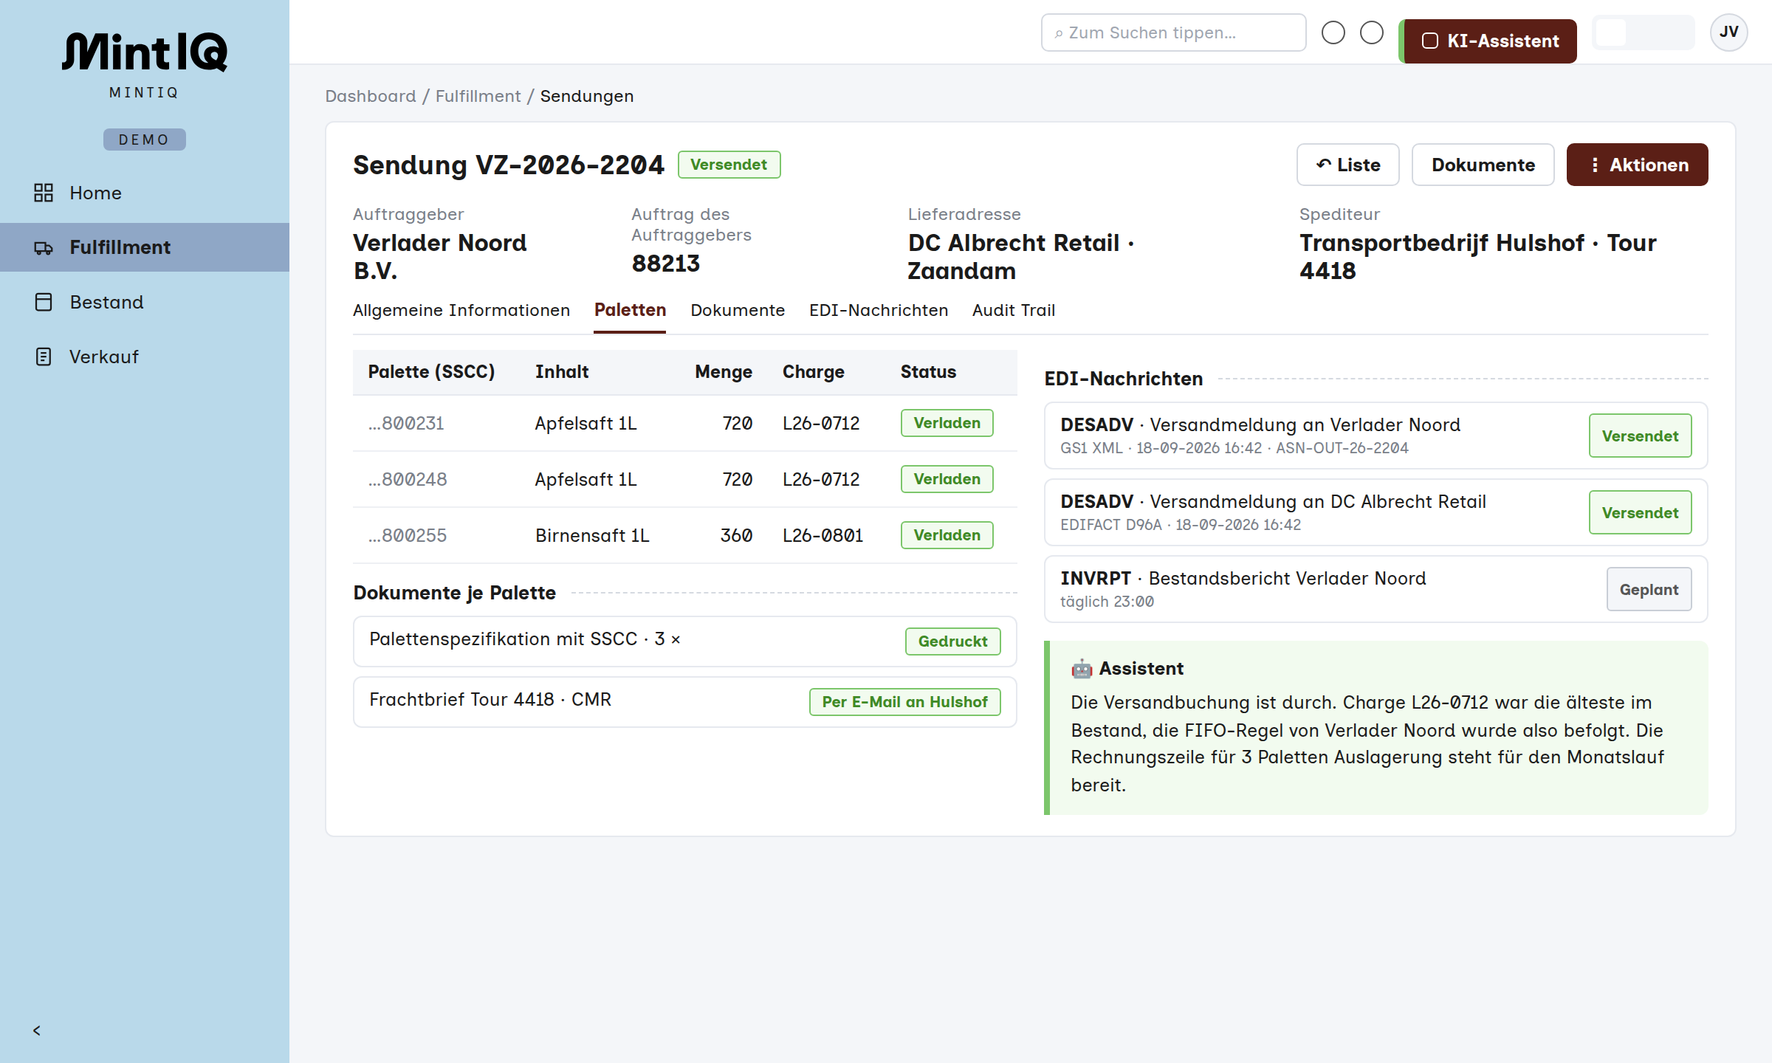Open the EDI-Nachrichten tab
The image size is (1772, 1063).
point(879,310)
